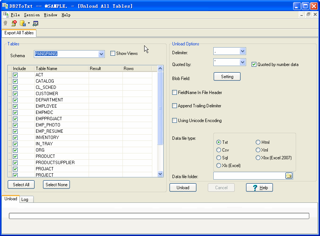This screenshot has height=236, width=320.
Task: Uncheck the PRODUCT table include box
Action: click(15, 156)
